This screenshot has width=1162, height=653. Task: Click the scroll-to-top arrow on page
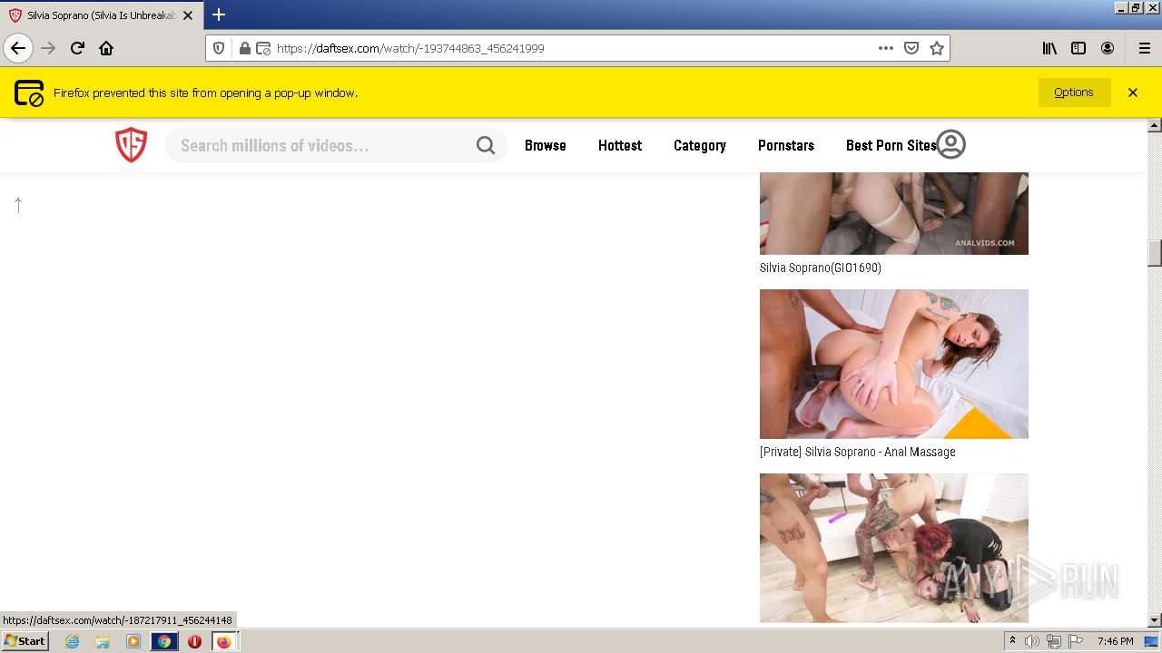18,205
